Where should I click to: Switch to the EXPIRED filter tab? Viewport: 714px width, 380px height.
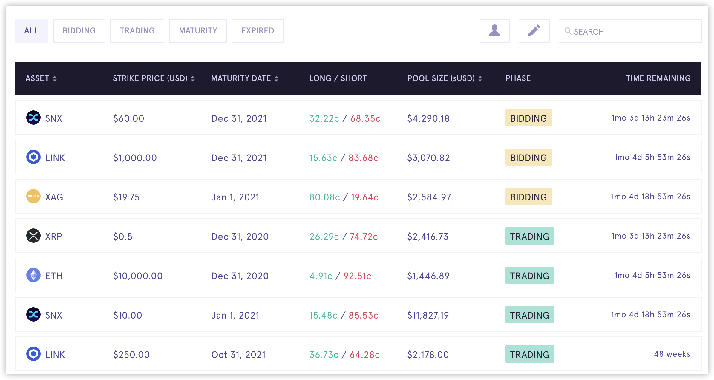pyautogui.click(x=258, y=31)
